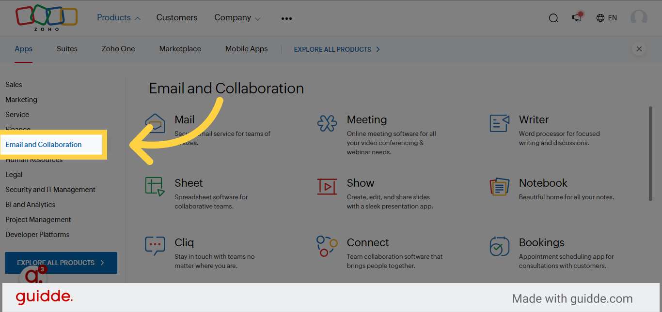
Task: Select the Service category
Action: pos(17,115)
